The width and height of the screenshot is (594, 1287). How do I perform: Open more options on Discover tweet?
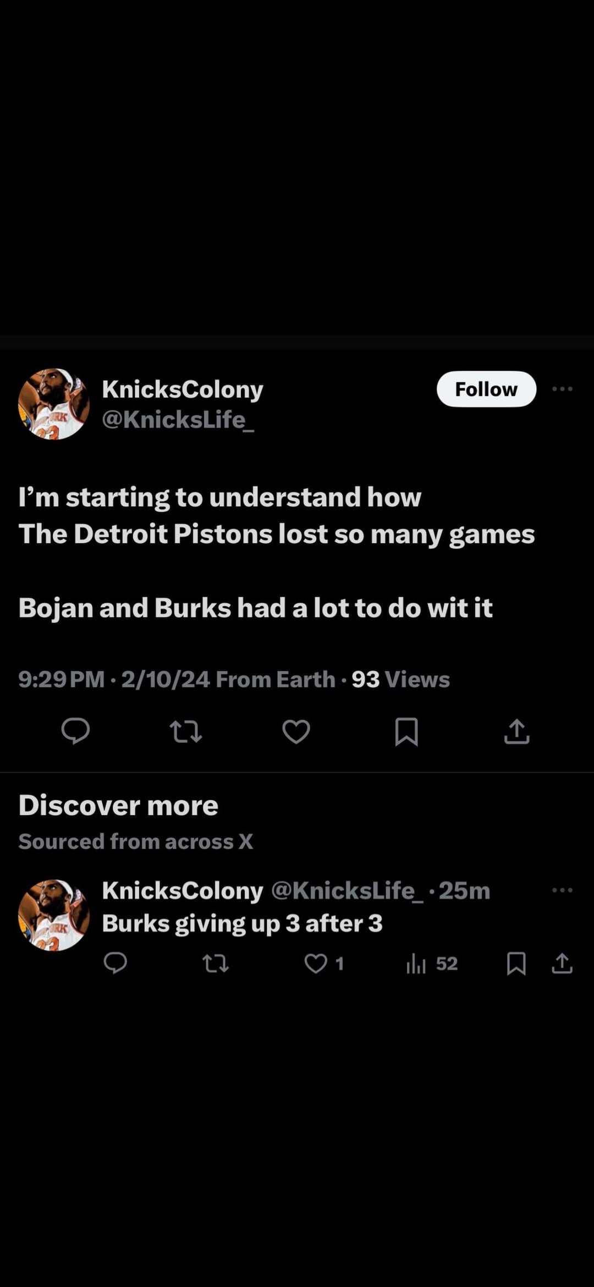click(x=562, y=890)
